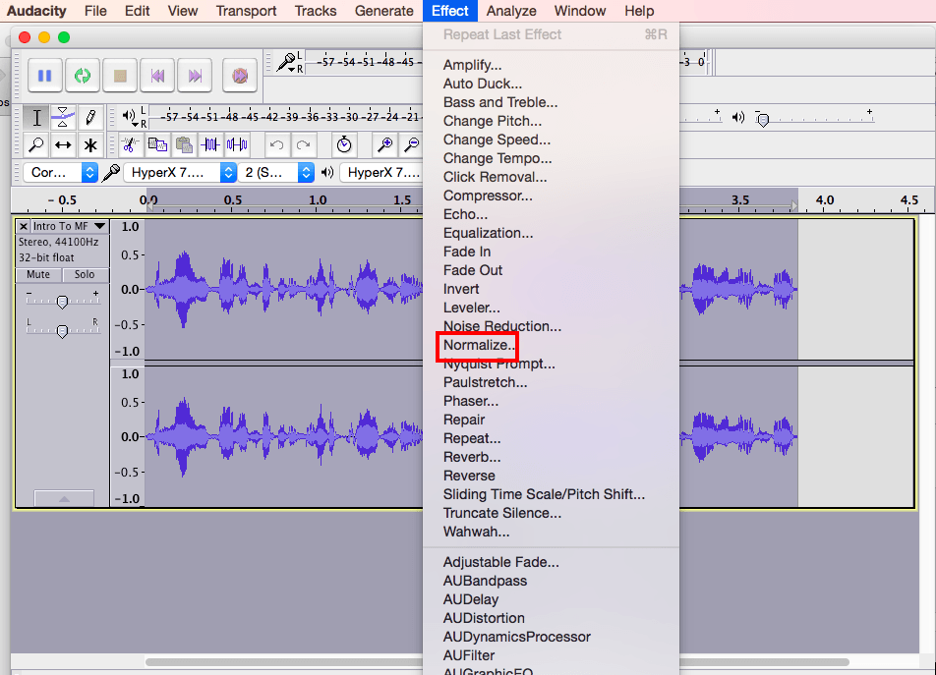Click the Zoom Out icon
The width and height of the screenshot is (936, 675).
pos(412,144)
